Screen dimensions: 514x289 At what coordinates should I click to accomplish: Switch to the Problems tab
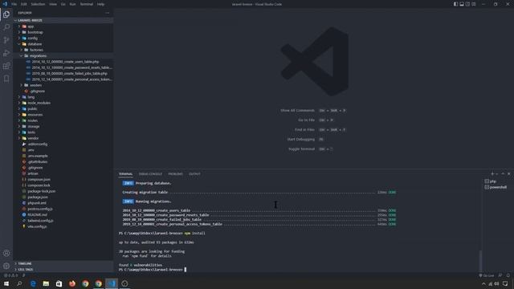tap(175, 174)
